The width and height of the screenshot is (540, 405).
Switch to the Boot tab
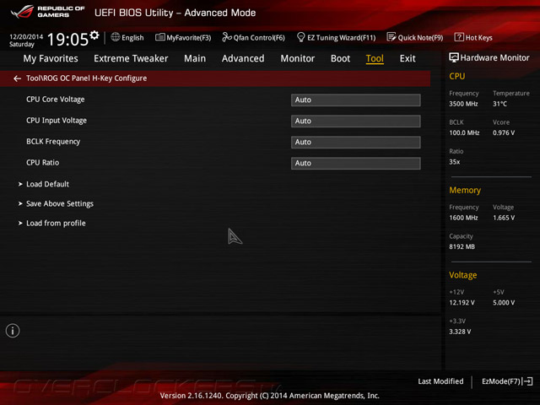click(340, 58)
